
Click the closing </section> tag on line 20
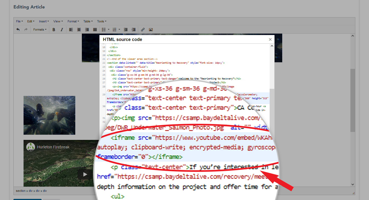click(x=114, y=55)
